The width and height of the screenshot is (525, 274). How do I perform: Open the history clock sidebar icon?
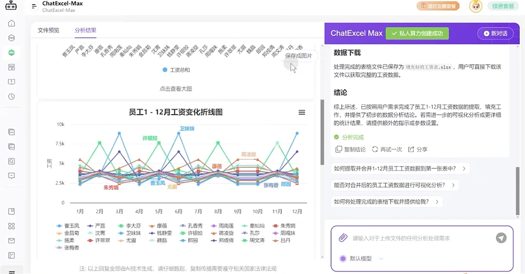point(11,97)
